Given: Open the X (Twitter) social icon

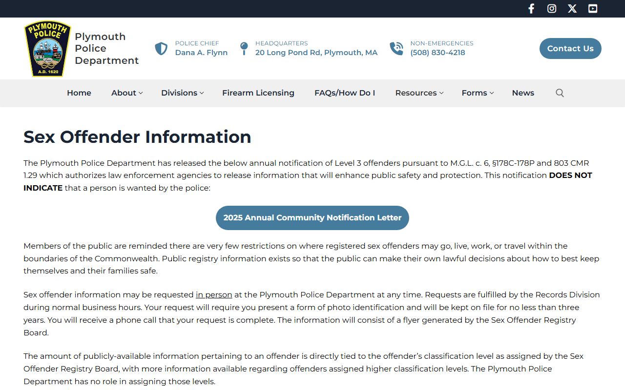Looking at the screenshot, I should pos(572,9).
